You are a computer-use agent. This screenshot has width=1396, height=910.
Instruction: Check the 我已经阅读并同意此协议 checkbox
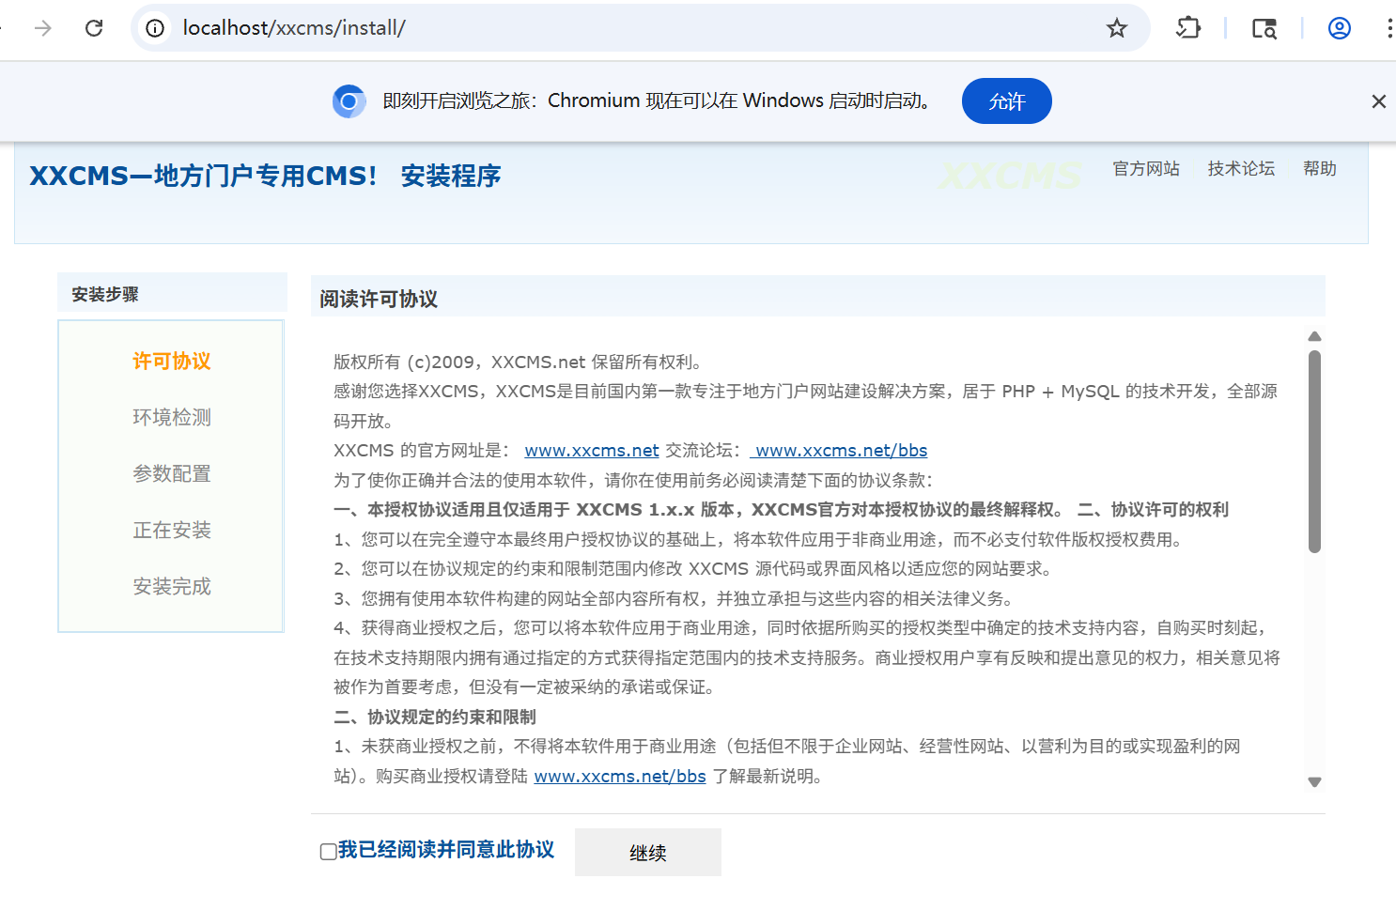click(328, 852)
